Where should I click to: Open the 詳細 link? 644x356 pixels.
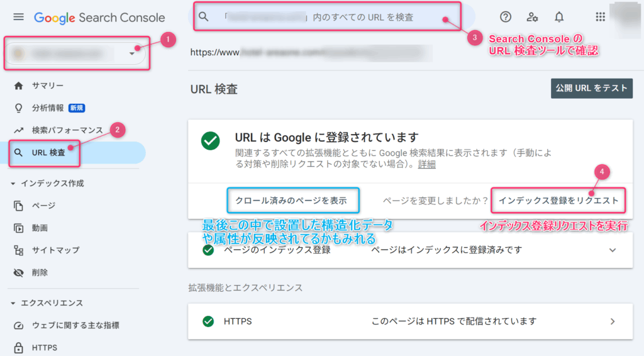427,164
